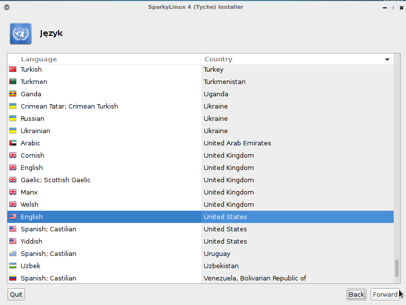
Task: Open the Country column sort arrow
Action: coord(387,59)
